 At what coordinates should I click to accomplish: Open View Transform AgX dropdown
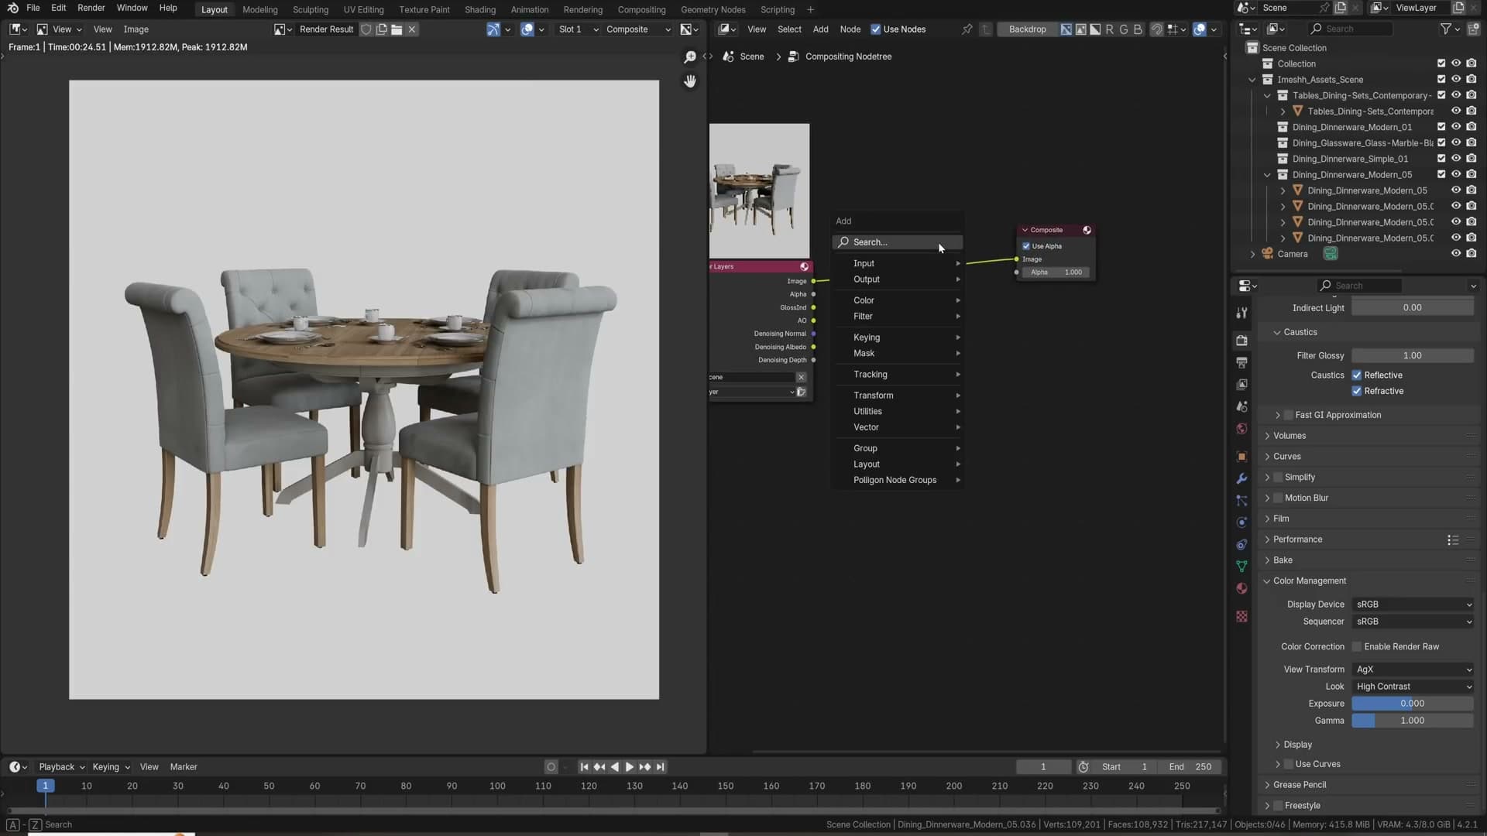coord(1413,670)
